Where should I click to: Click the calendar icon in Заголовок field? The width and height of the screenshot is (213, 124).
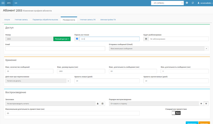point(103,104)
